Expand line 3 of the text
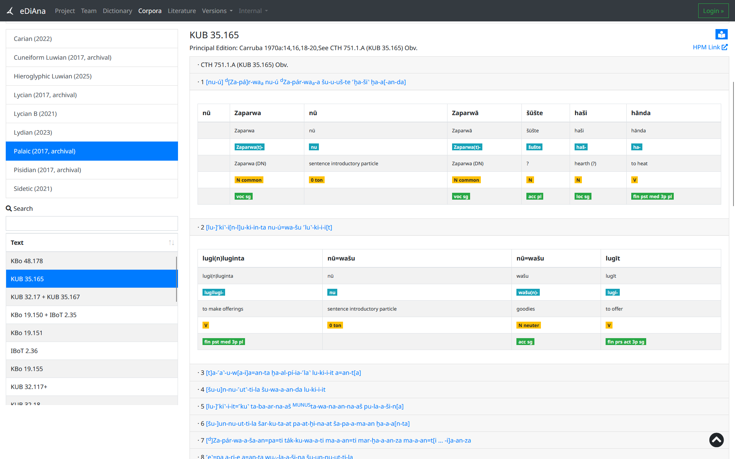 283,373
